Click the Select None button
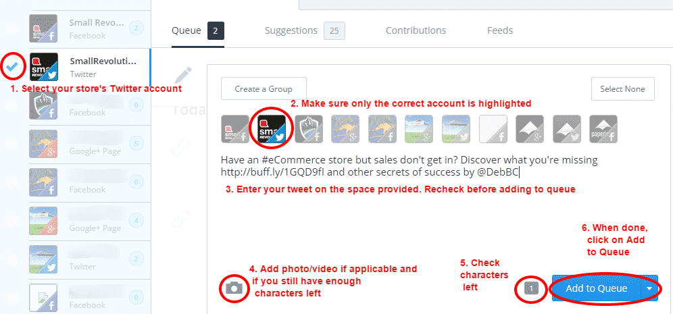 [623, 88]
